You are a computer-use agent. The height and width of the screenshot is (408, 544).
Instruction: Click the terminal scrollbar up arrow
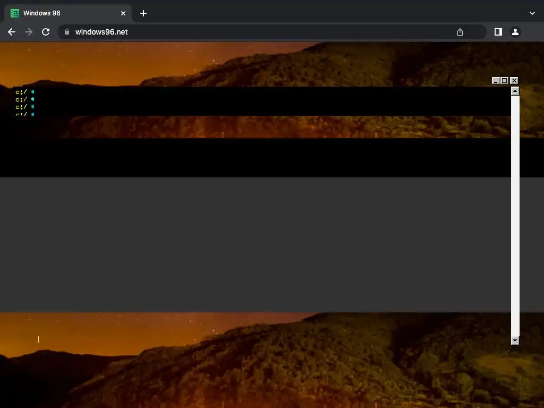tap(515, 91)
